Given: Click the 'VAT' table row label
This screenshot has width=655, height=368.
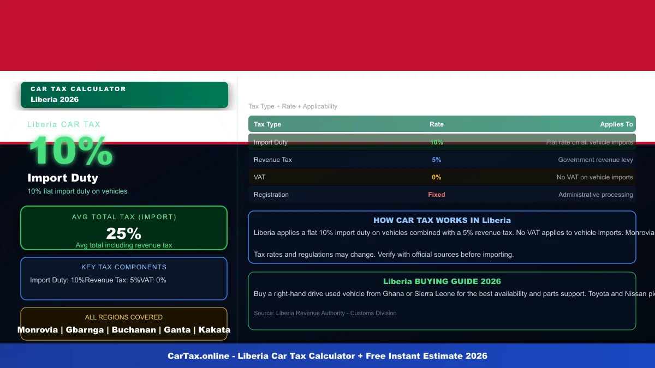Looking at the screenshot, I should (260, 177).
